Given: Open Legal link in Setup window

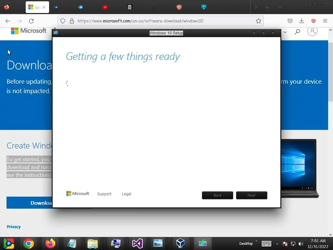Looking at the screenshot, I should coord(127,194).
